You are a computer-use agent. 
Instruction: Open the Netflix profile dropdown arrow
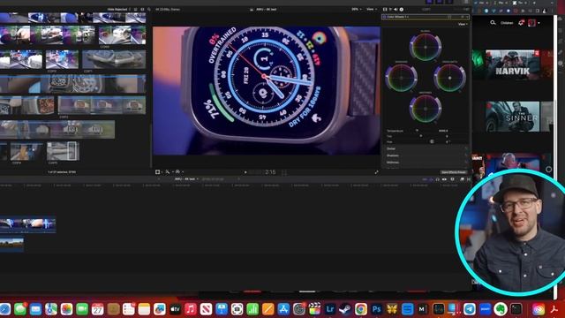pos(539,23)
